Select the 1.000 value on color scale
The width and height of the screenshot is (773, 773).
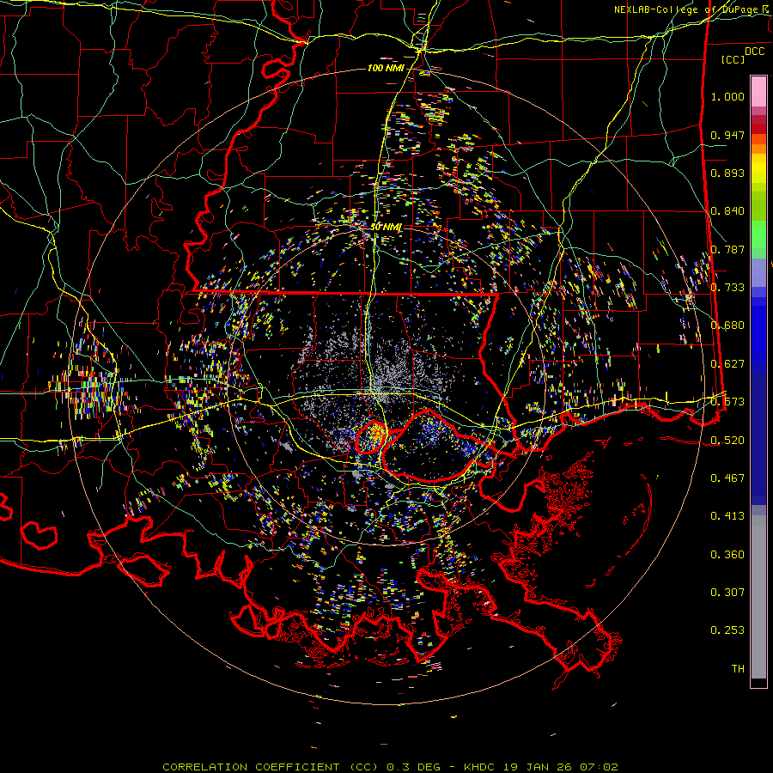coord(727,97)
